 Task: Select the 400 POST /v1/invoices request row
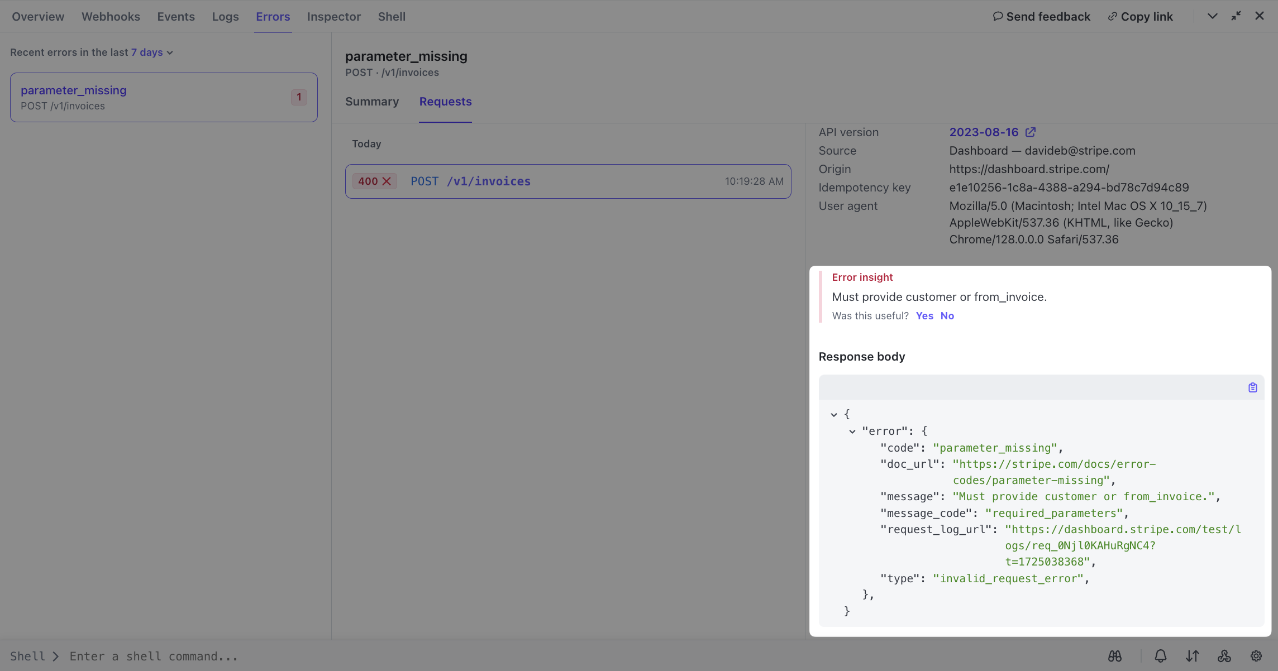[x=568, y=181]
